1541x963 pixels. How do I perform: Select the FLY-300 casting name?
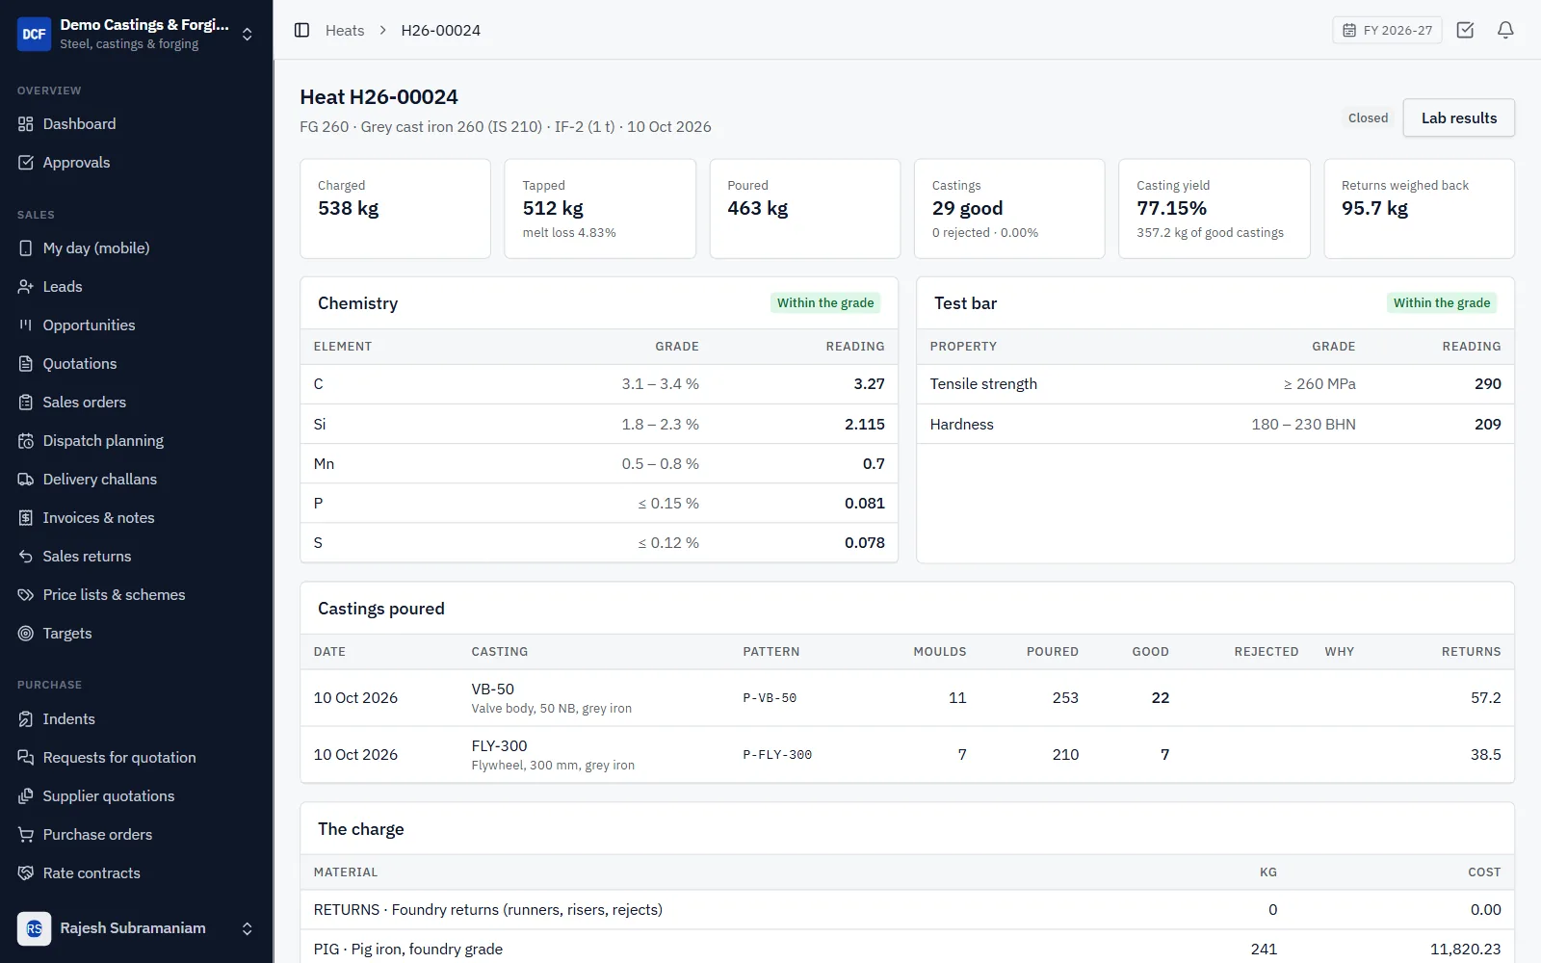499,746
